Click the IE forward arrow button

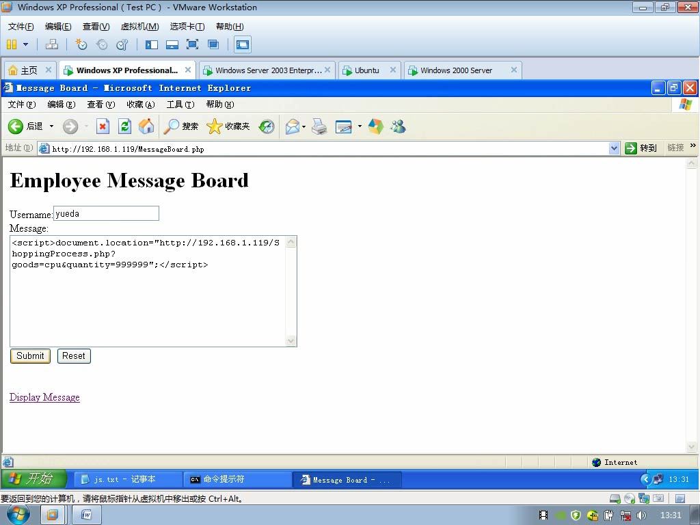(70, 126)
